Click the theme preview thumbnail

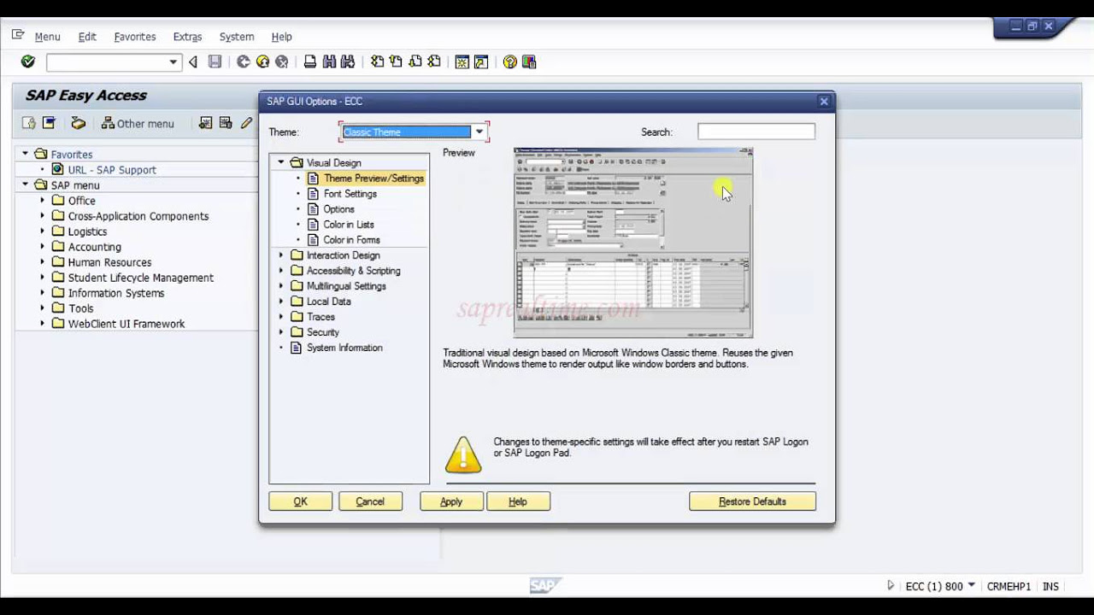tap(633, 243)
